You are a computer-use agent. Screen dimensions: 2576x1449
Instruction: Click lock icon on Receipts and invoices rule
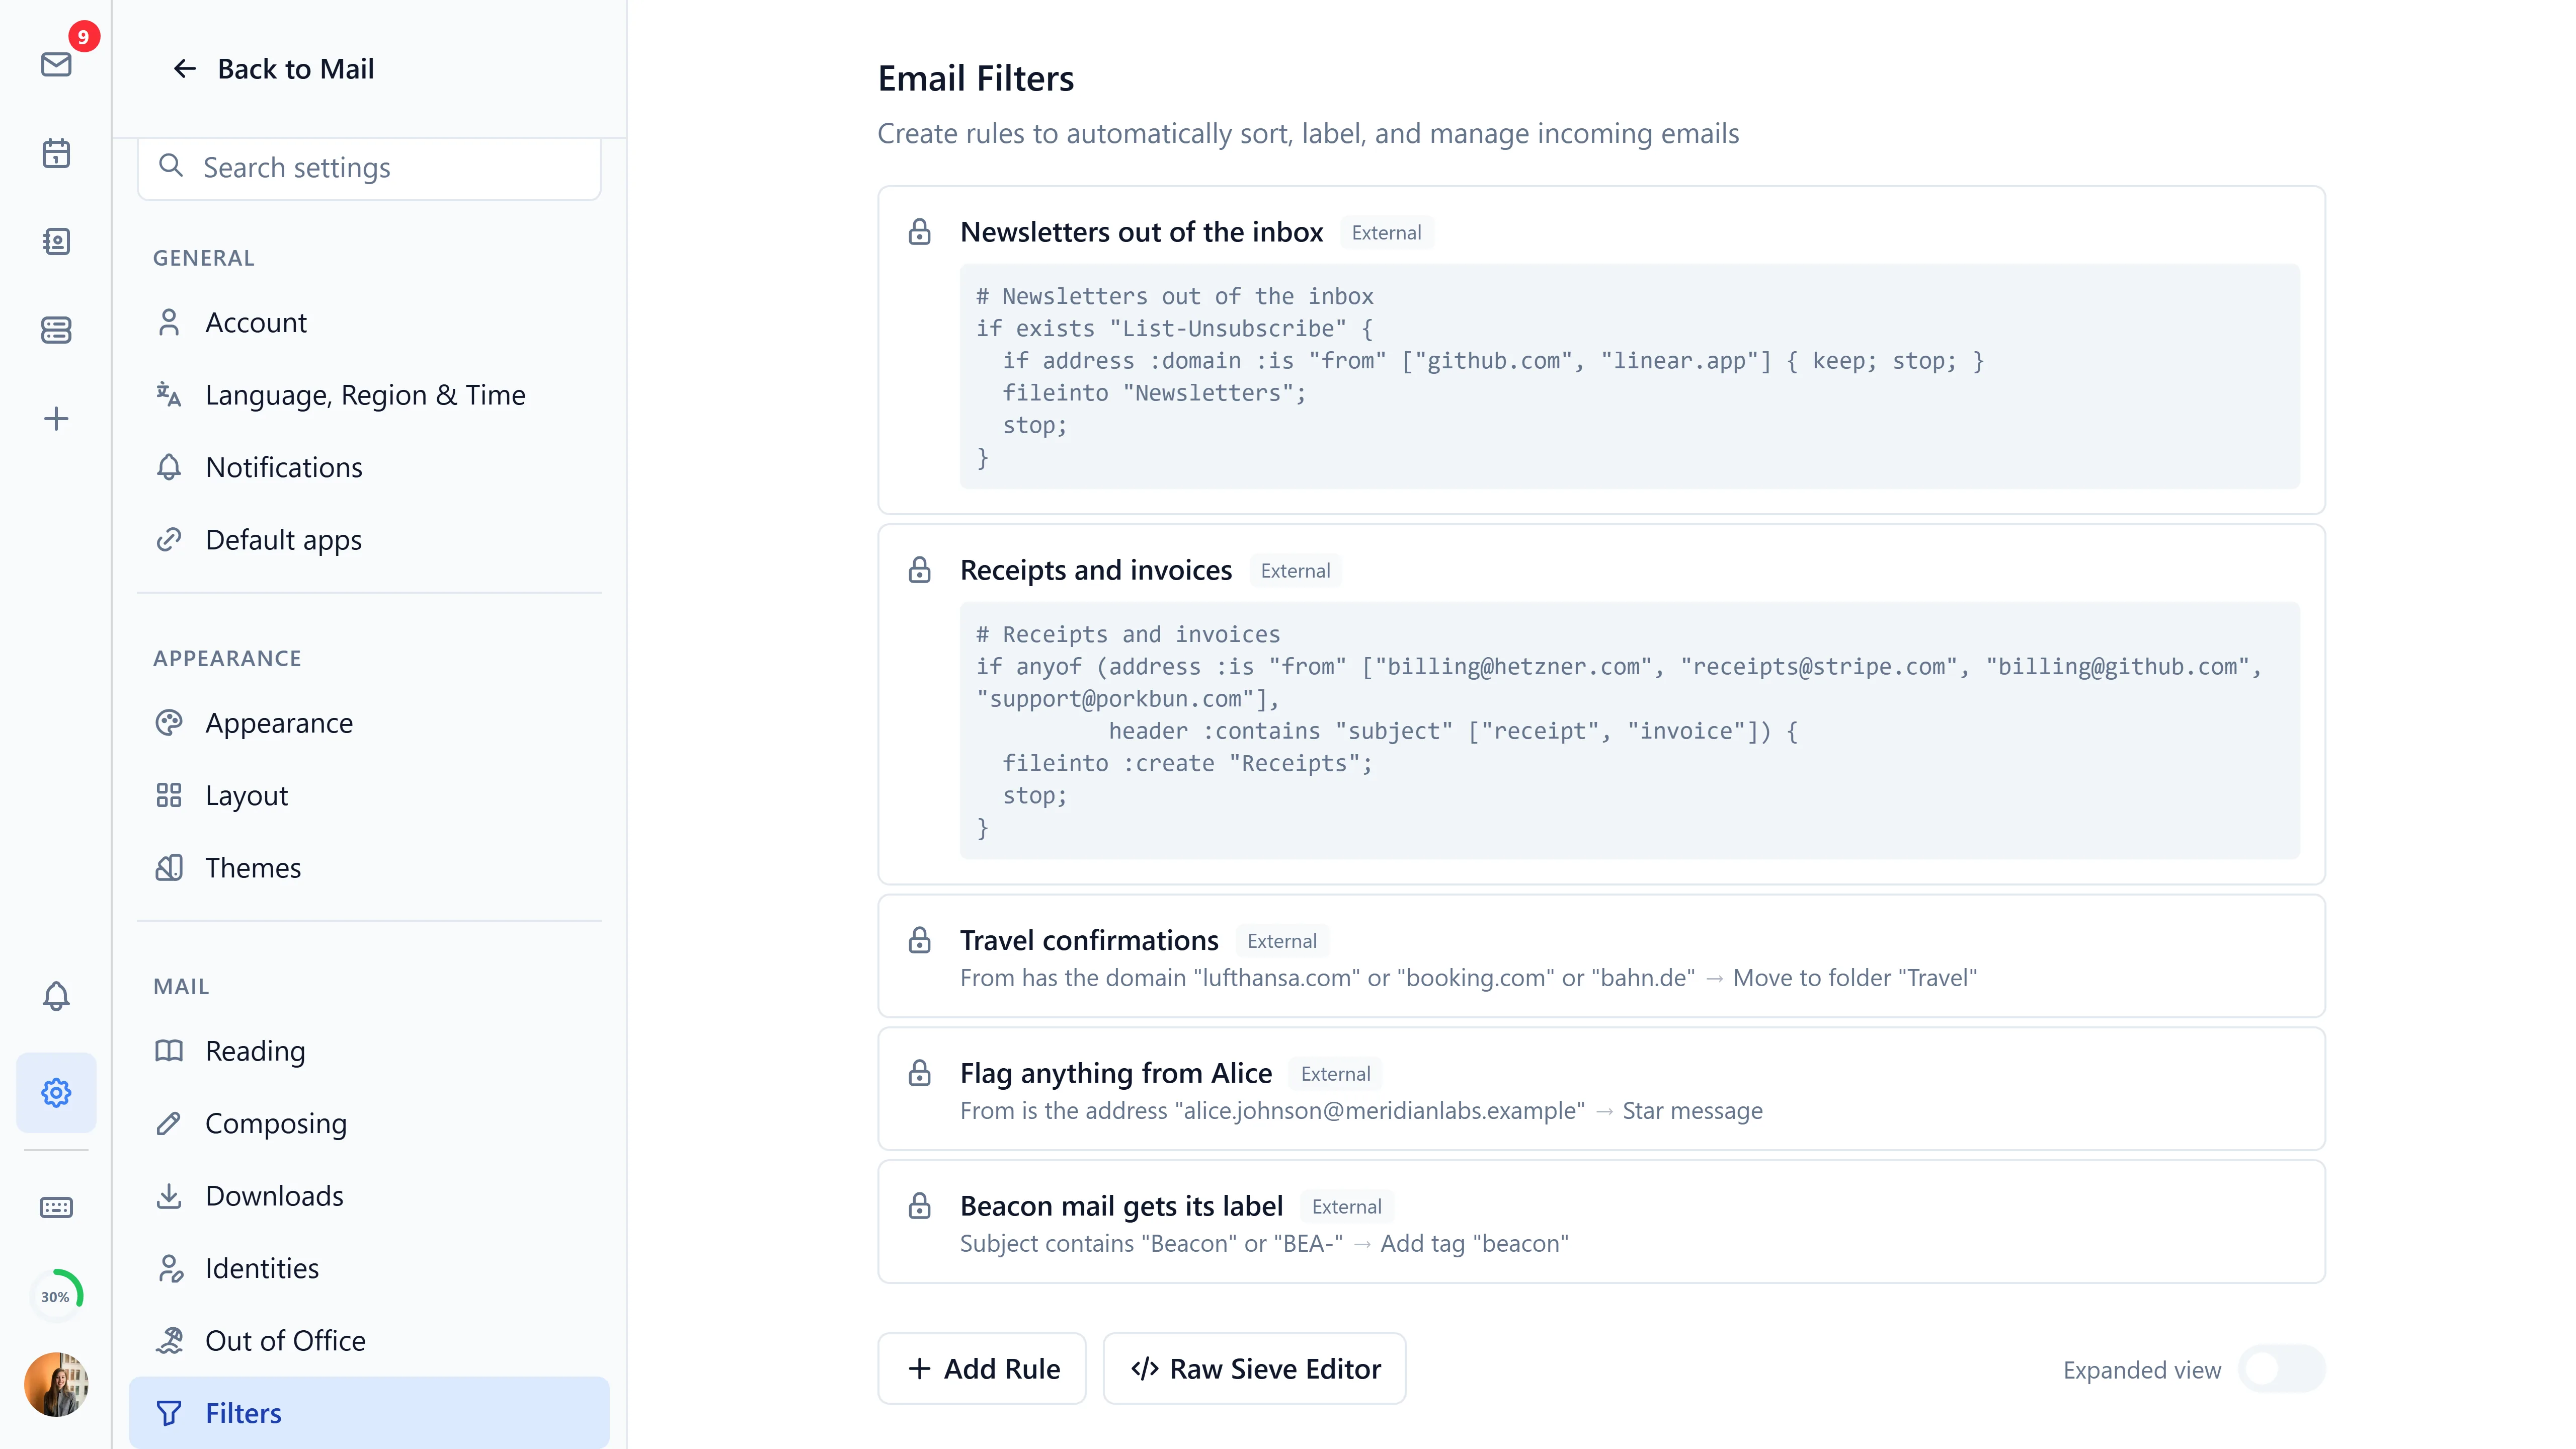coord(920,570)
